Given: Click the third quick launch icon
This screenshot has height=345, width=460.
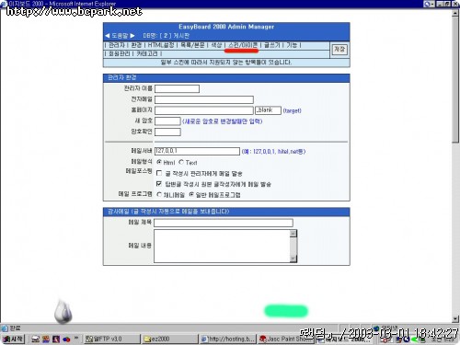Looking at the screenshot, I should 56,339.
